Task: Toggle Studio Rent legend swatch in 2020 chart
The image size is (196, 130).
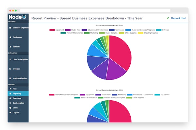Action: click(x=68, y=30)
